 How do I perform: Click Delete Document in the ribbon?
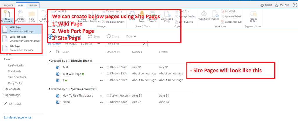pos(113,22)
